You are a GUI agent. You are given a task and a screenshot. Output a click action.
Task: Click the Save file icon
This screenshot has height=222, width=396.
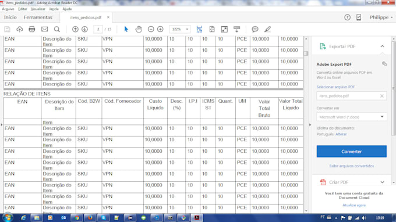pyautogui.click(x=7, y=29)
